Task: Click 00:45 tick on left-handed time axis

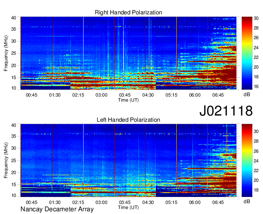Action: point(32,202)
